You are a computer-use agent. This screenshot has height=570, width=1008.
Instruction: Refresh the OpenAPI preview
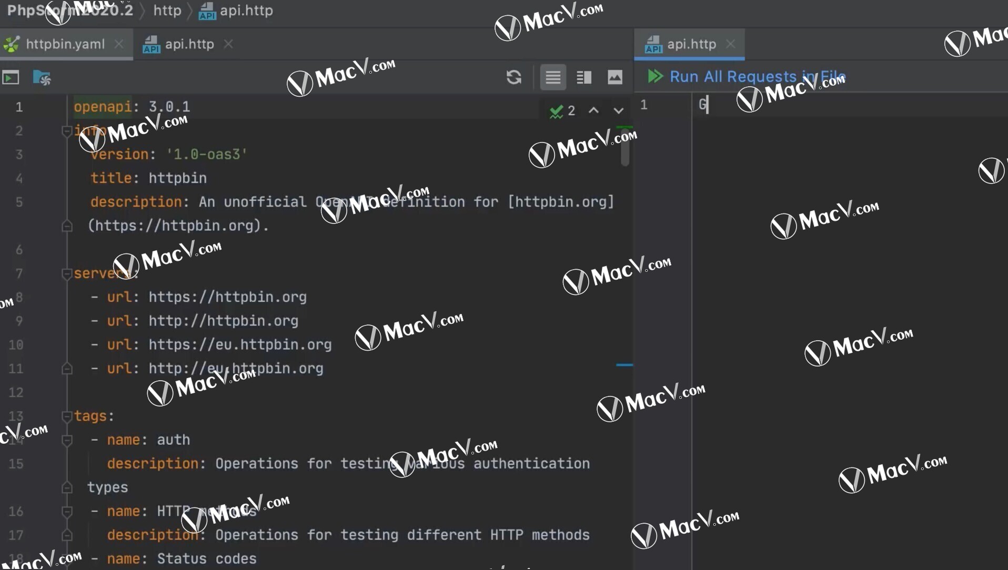[x=514, y=77]
